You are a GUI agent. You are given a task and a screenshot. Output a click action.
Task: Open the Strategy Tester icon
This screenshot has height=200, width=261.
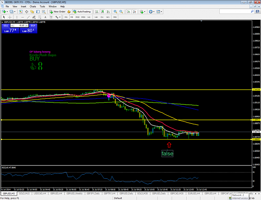tap(44, 12)
